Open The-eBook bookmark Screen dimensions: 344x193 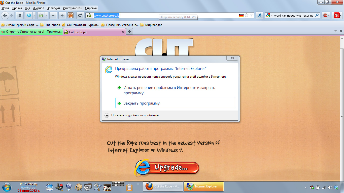pos(50,25)
